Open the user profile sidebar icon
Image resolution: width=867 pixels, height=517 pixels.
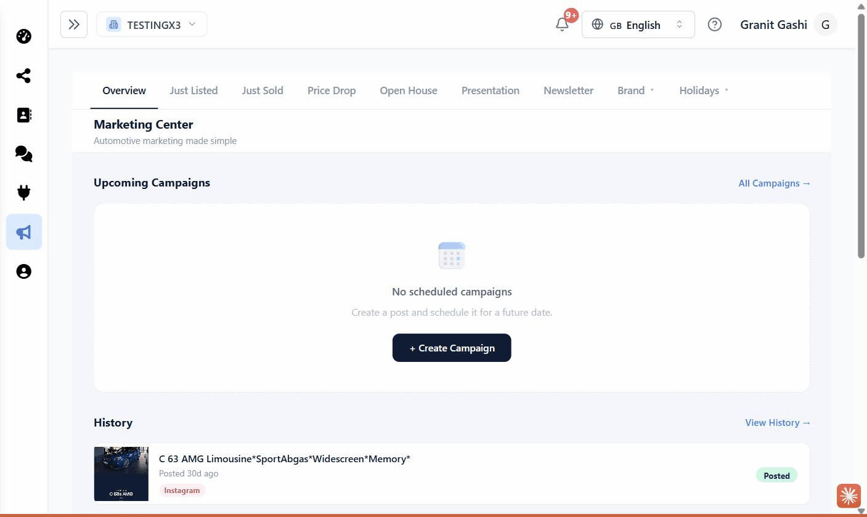click(23, 271)
